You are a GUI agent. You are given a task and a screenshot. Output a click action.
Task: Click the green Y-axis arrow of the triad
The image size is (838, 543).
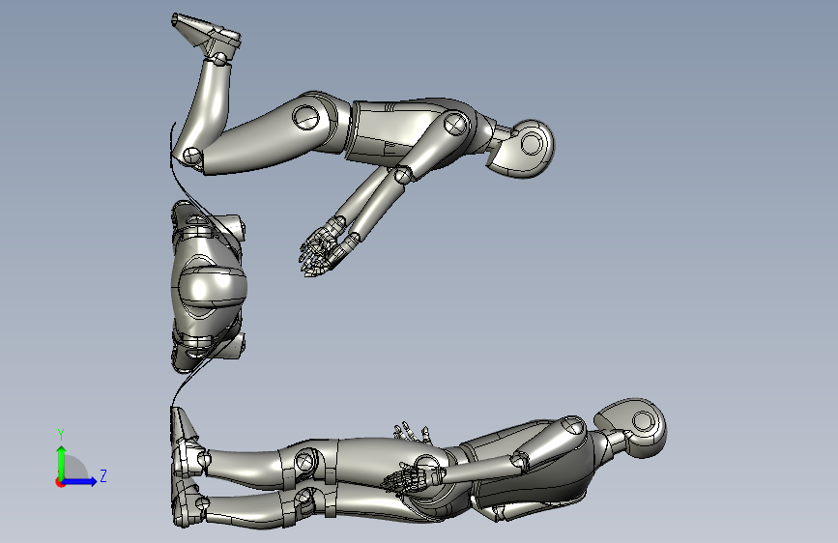coord(62,462)
